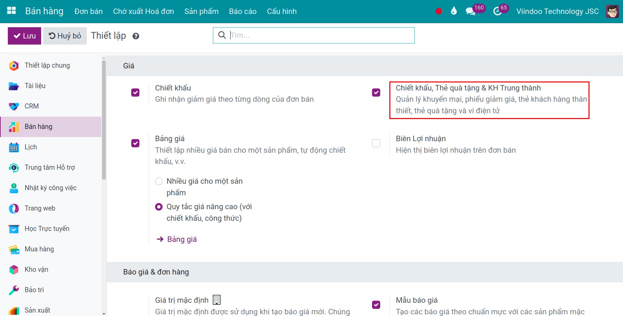Viewport: 623px width, 316px height.
Task: Click the company building icon next to Giá trị mặc định
Action: point(217,300)
